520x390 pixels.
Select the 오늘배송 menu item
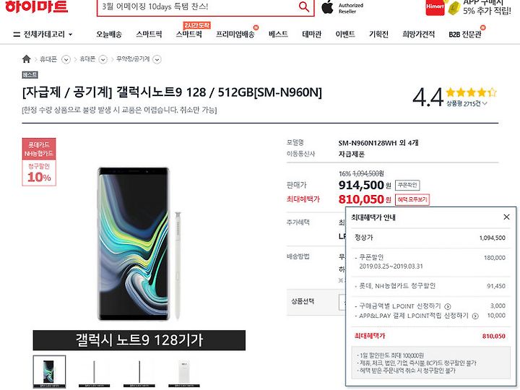pyautogui.click(x=109, y=34)
